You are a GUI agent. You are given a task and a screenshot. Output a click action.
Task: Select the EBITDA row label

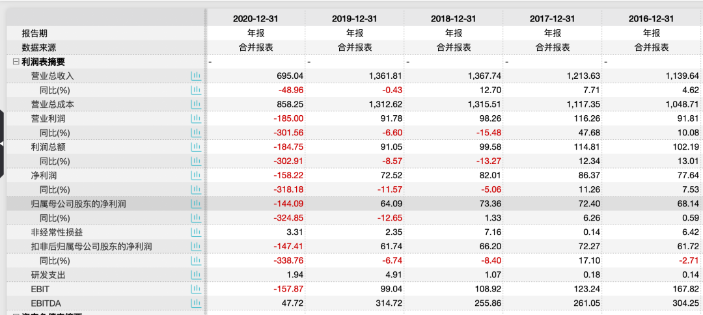click(x=46, y=304)
